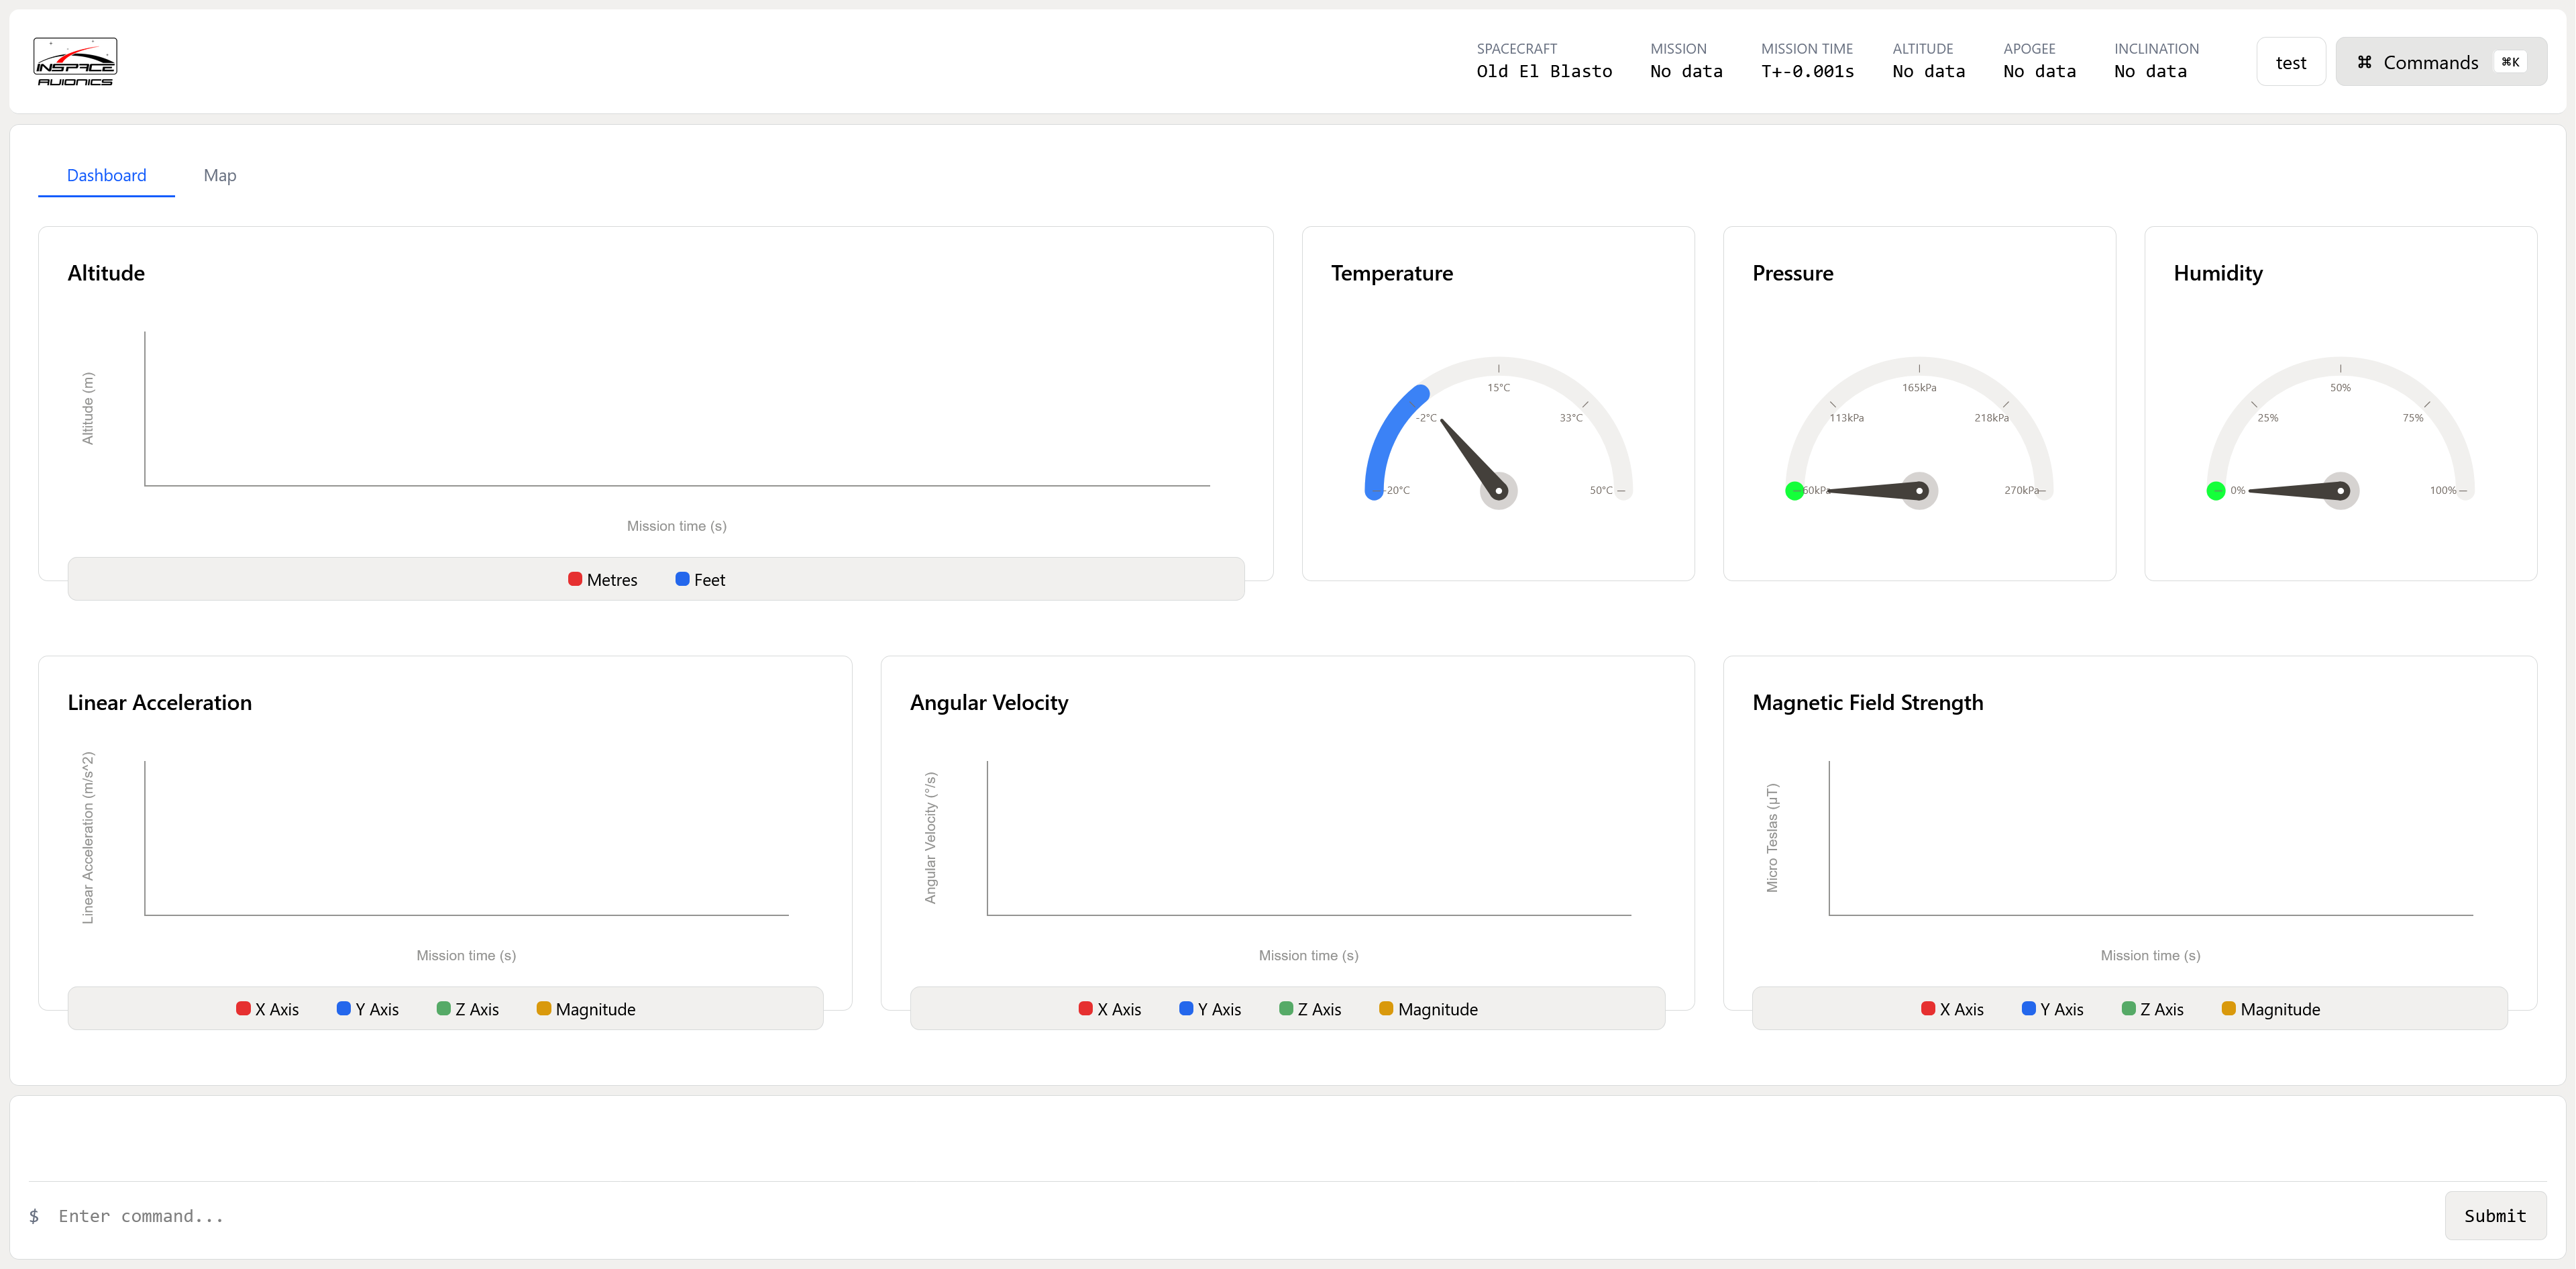This screenshot has width=2576, height=1269.
Task: Click the Humidity gauge needle hub
Action: pyautogui.click(x=2340, y=491)
